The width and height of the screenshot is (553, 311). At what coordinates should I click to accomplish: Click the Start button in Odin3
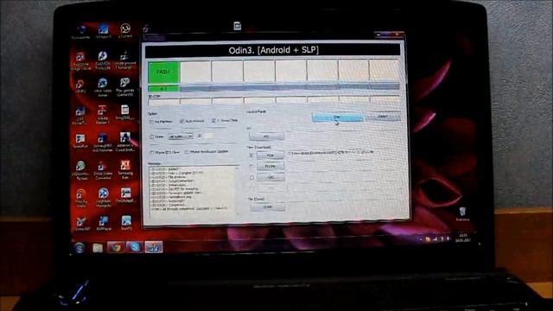pos(337,117)
